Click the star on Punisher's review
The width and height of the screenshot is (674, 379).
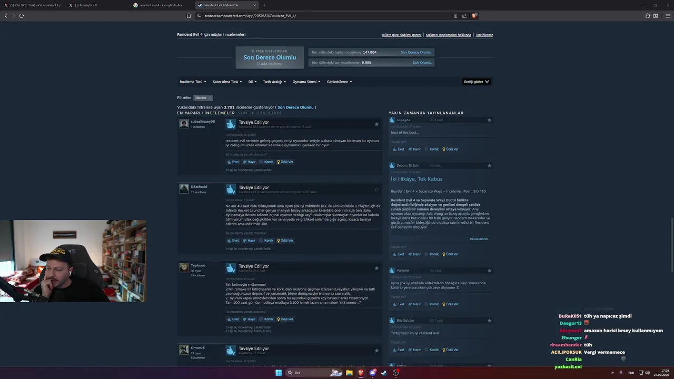pyautogui.click(x=489, y=271)
